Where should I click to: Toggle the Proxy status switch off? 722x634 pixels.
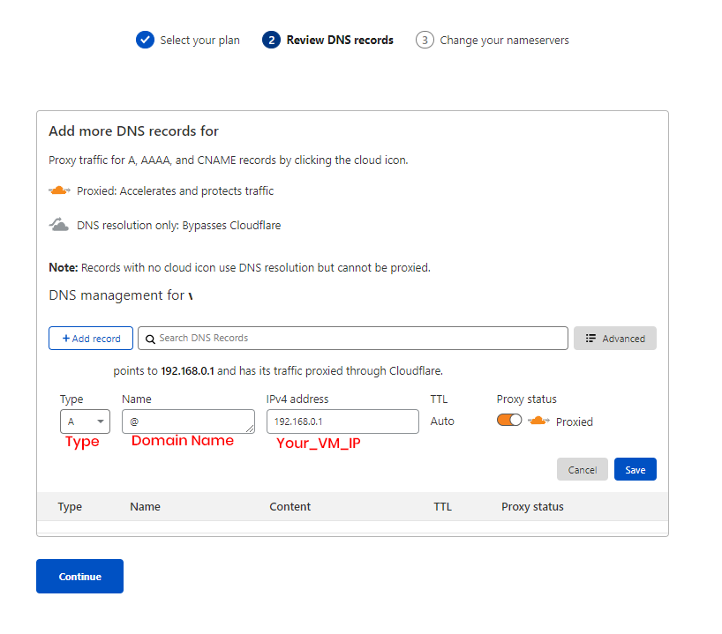pyautogui.click(x=509, y=421)
